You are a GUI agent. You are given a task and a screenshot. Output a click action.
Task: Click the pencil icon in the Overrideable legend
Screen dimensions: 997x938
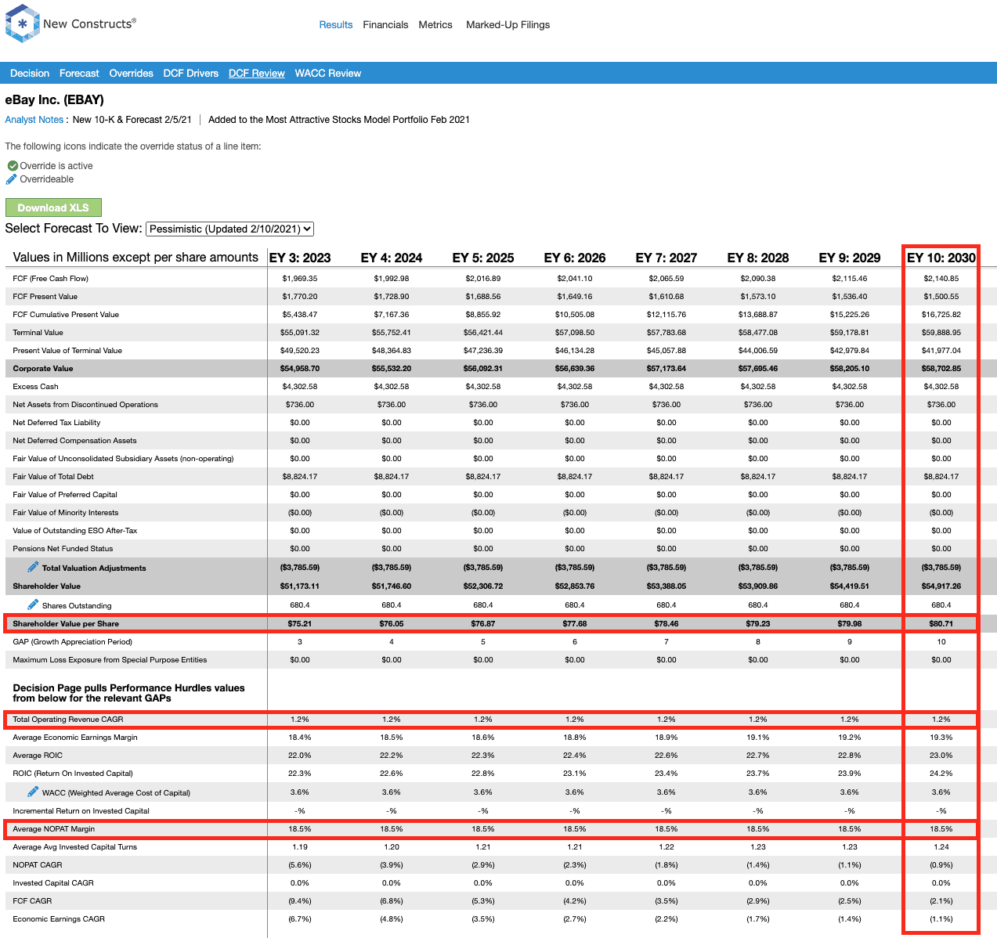click(x=12, y=179)
